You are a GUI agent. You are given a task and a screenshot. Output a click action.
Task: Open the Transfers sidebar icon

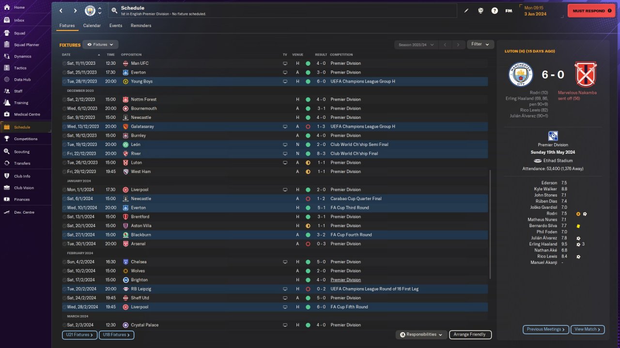tap(7, 163)
